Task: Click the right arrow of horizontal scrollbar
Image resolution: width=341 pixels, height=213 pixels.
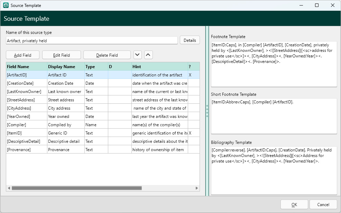Action: (196, 188)
